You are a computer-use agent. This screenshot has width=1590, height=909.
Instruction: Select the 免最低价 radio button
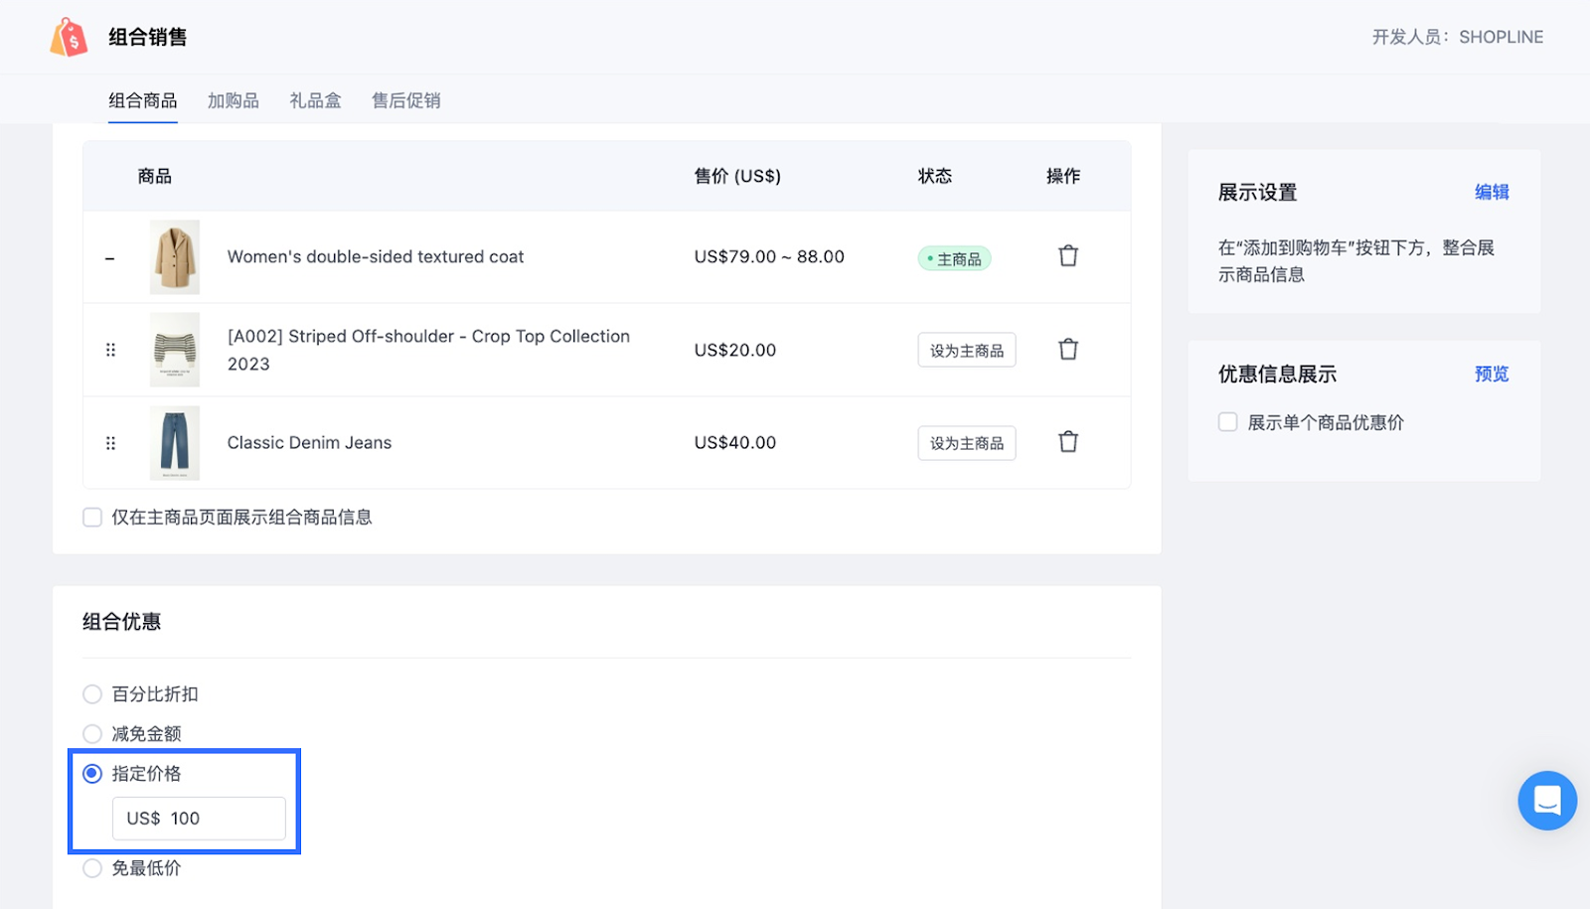click(x=92, y=868)
